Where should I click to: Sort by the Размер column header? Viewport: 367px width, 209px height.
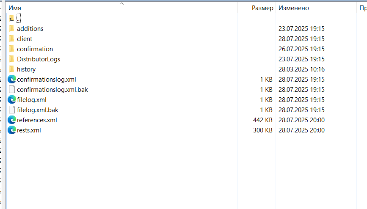click(262, 8)
